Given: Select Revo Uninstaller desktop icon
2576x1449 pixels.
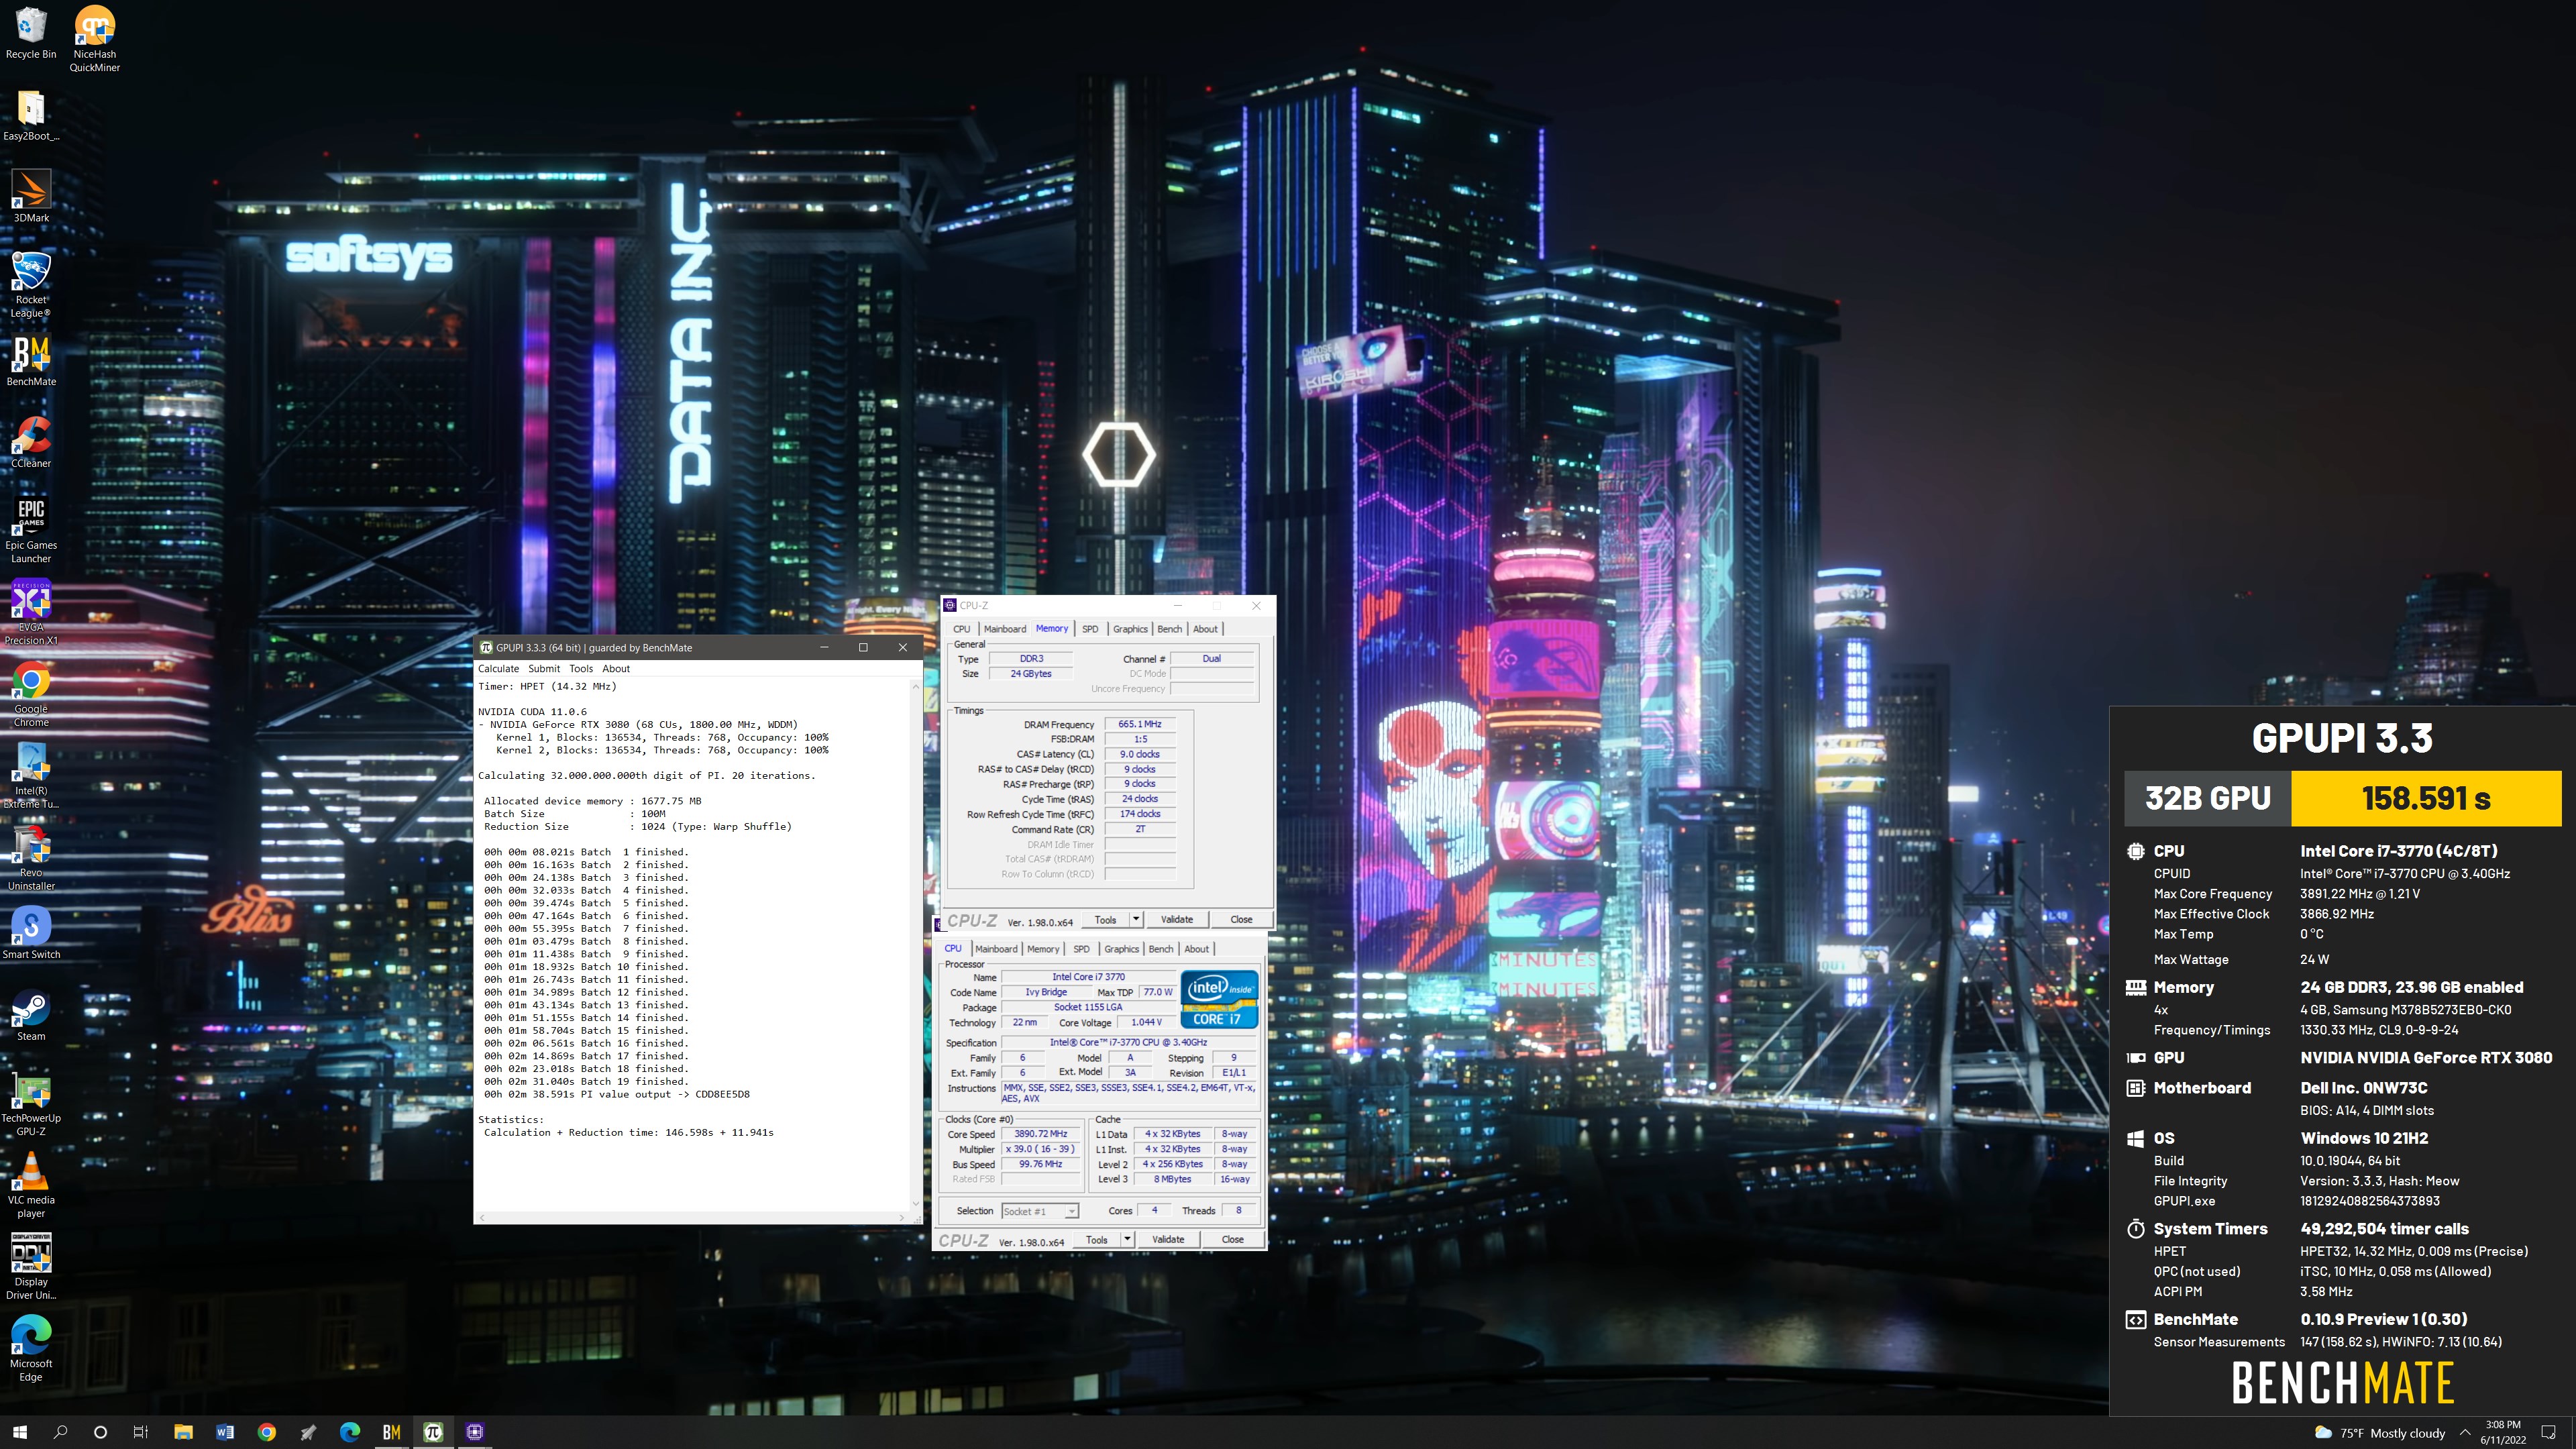Looking at the screenshot, I should (x=31, y=858).
